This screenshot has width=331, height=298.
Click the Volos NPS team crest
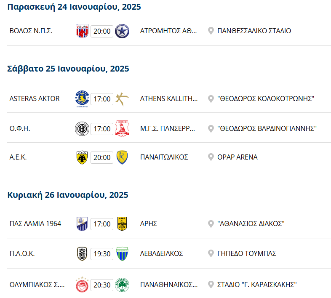[x=82, y=31]
